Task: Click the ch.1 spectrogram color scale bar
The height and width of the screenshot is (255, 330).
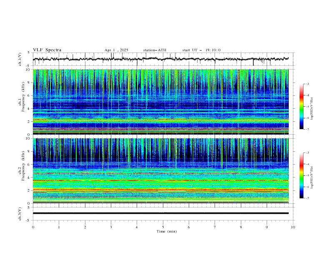Action: pos(301,106)
